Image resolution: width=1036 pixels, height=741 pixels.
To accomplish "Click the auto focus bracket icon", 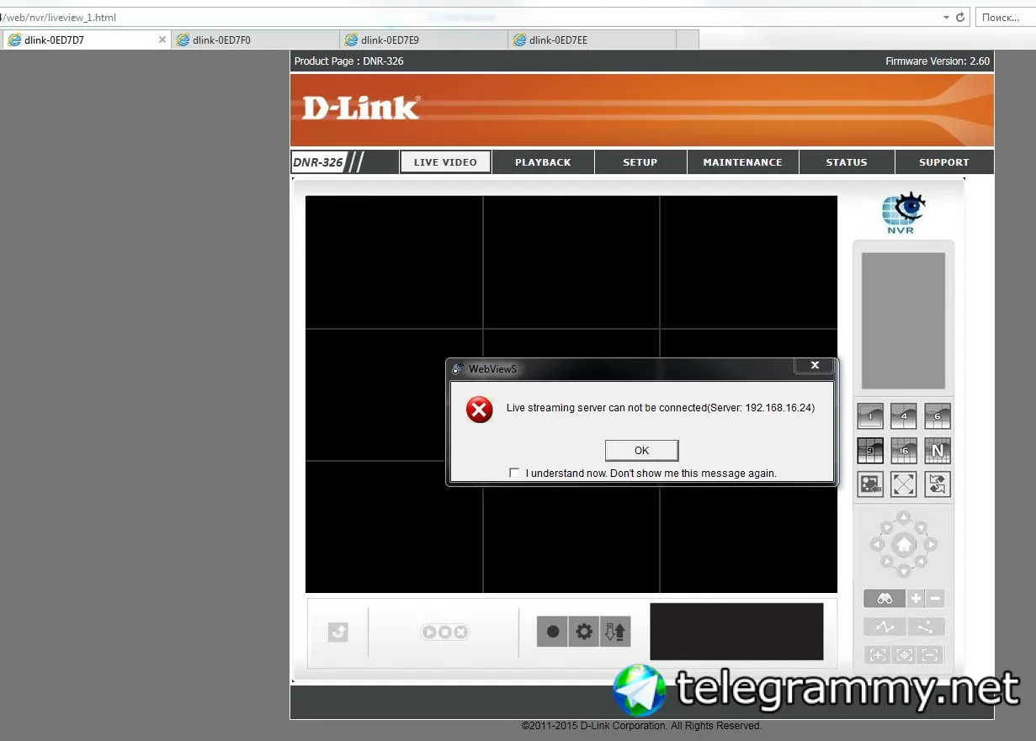I will [x=904, y=654].
